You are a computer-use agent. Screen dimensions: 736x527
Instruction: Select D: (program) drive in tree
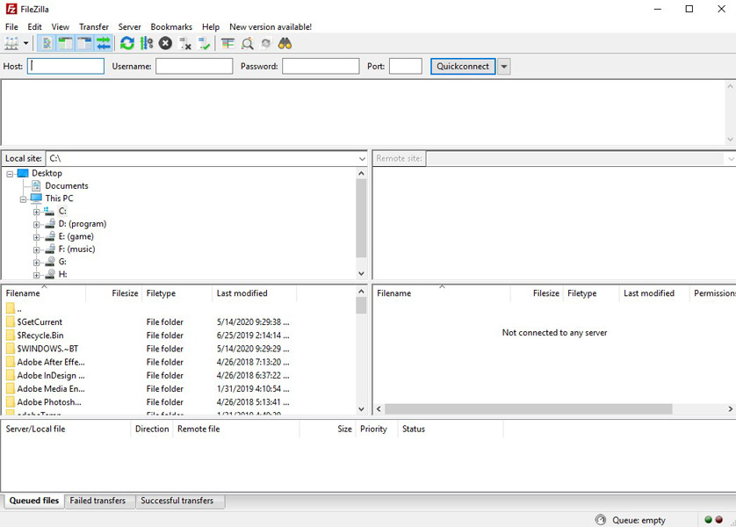pos(83,224)
